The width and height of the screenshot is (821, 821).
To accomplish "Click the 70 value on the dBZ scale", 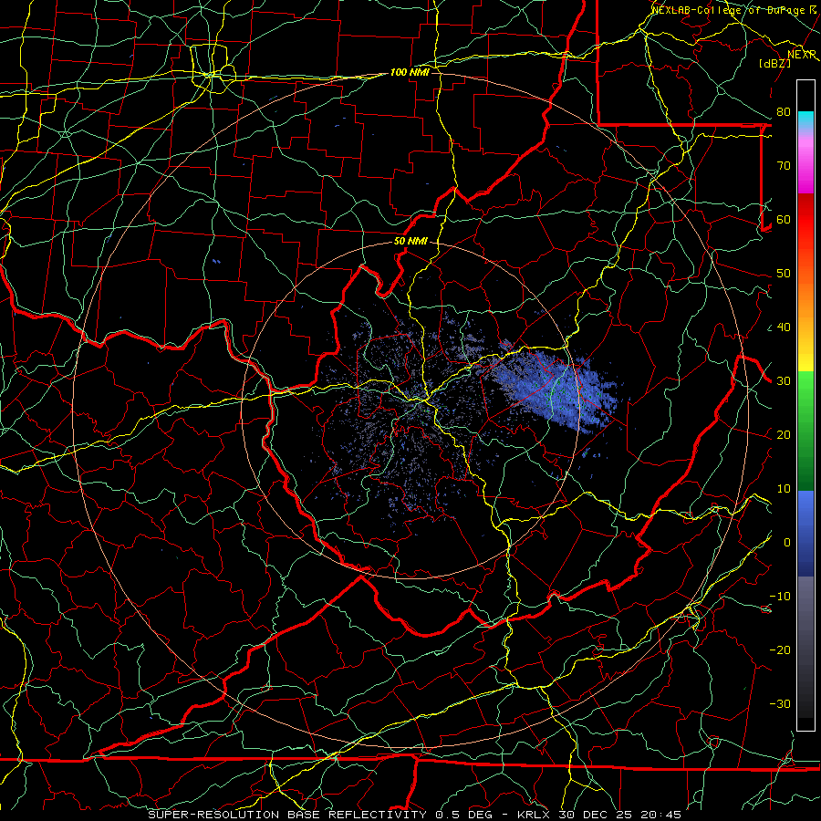I will pos(784,166).
